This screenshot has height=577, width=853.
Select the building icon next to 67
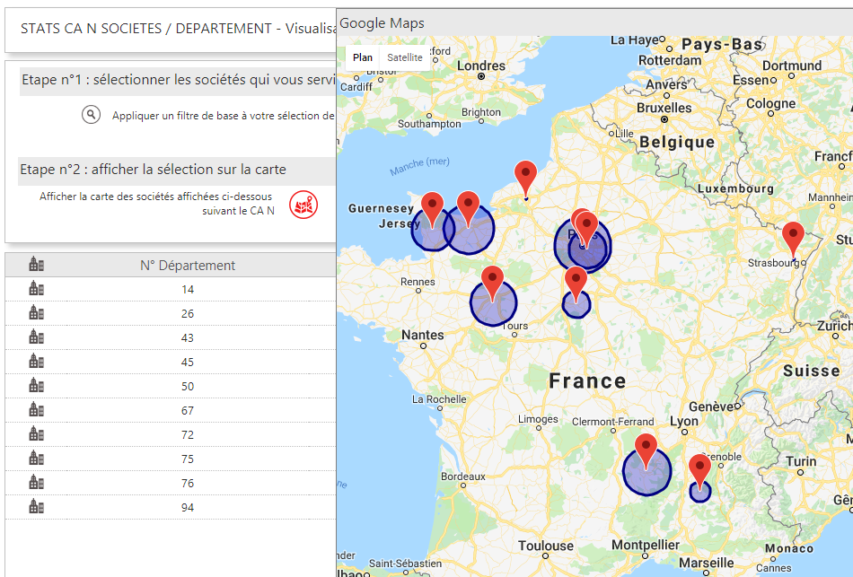[37, 410]
